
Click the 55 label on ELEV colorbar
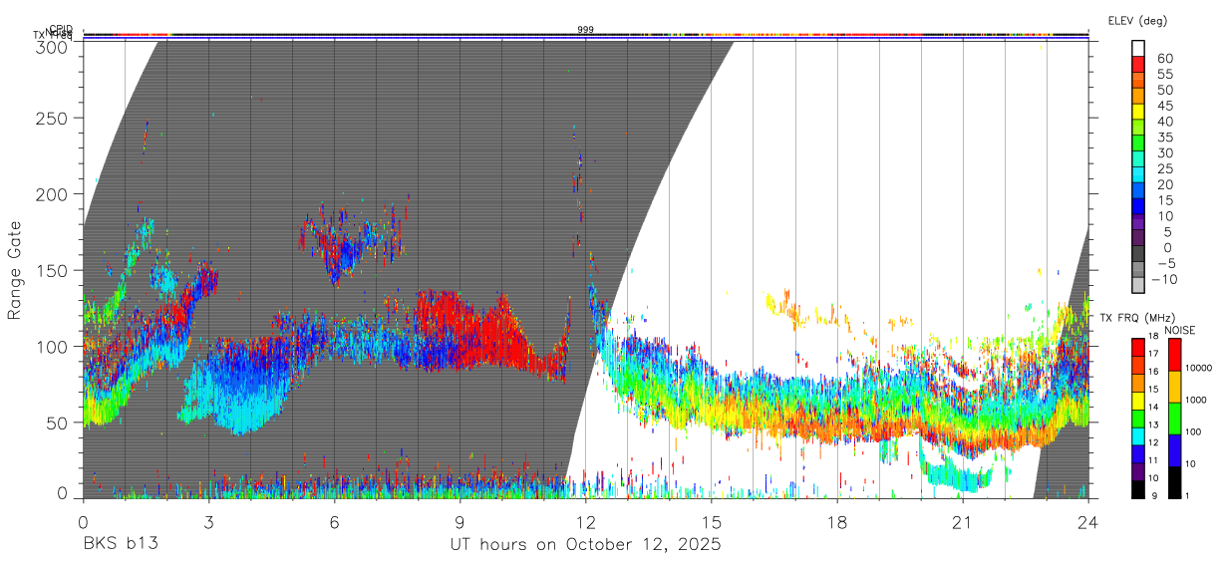1164,74
